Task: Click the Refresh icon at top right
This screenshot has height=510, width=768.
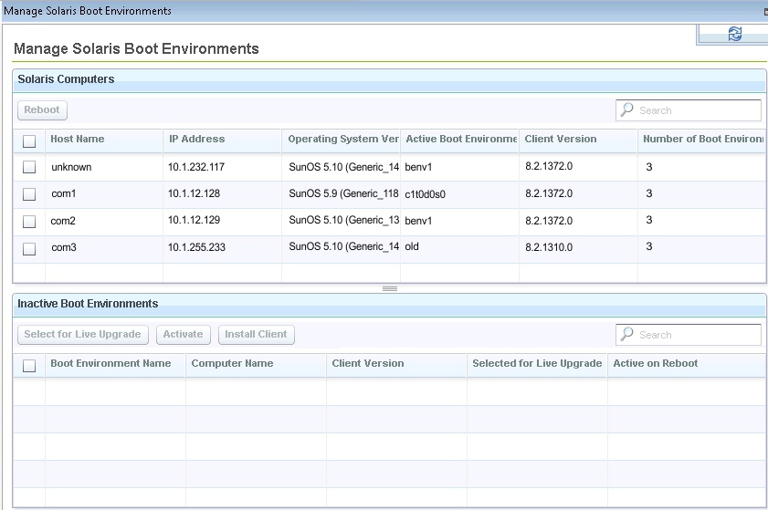Action: (x=734, y=34)
